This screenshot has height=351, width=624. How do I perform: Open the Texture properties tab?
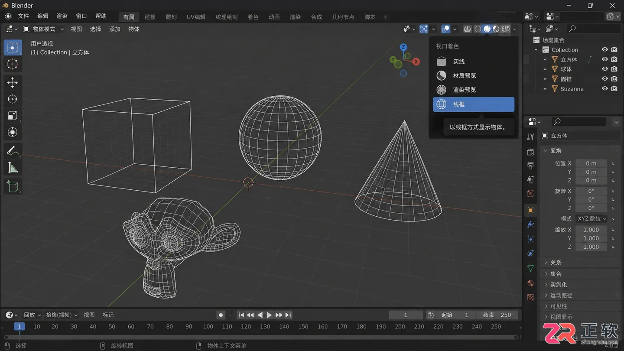tap(530, 297)
